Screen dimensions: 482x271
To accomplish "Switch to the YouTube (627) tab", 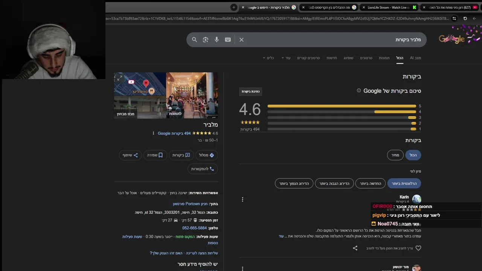I will pos(450,7).
